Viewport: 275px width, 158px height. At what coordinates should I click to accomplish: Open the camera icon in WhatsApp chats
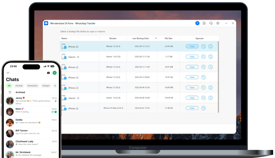click(x=48, y=73)
